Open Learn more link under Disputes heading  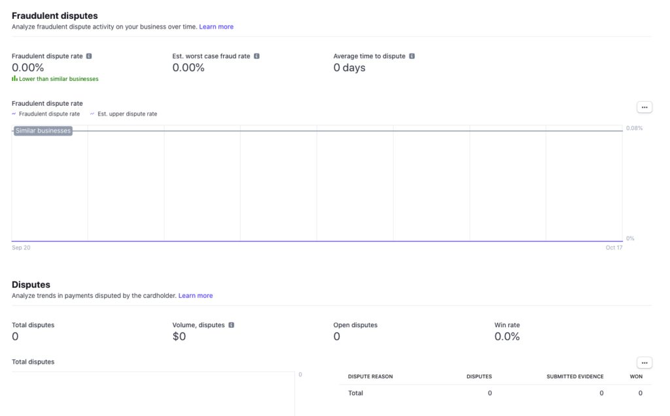click(196, 296)
